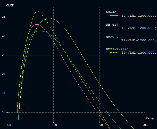Image resolution: width=157 pixels, height=129 pixels.
Task: Click the 26 y-axis tick label
Action: tap(4, 17)
